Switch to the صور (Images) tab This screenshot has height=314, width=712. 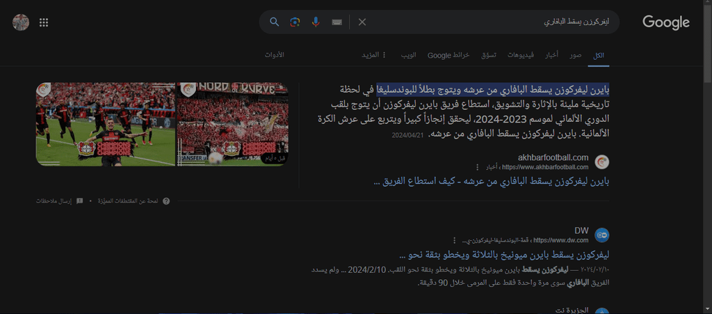(x=576, y=55)
